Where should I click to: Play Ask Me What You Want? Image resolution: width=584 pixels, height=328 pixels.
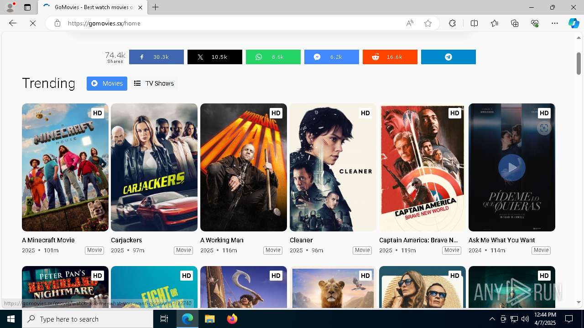512,168
